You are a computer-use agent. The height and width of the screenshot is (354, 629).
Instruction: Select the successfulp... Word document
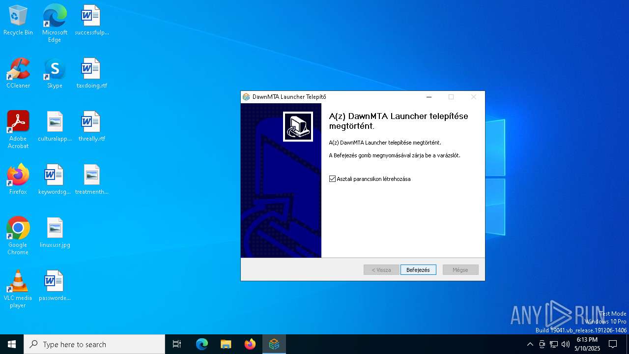pyautogui.click(x=91, y=21)
